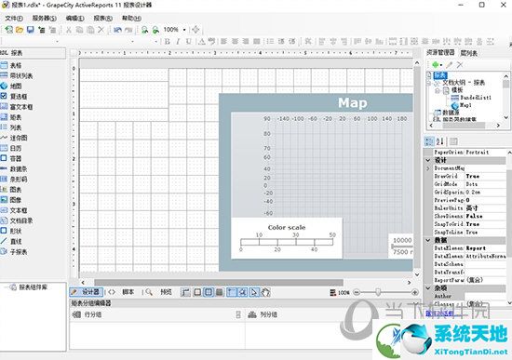Collapse the 模板 tree node
Image resolution: width=512 pixels, height=360 pixels.
click(438, 90)
